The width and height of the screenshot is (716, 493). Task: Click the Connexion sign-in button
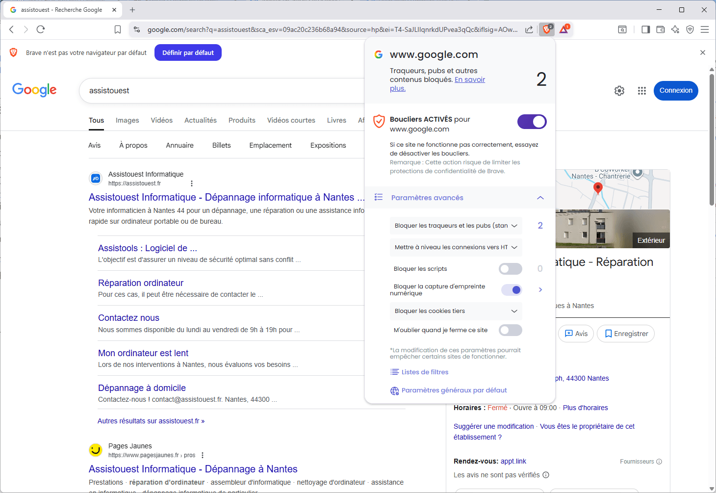pos(676,91)
